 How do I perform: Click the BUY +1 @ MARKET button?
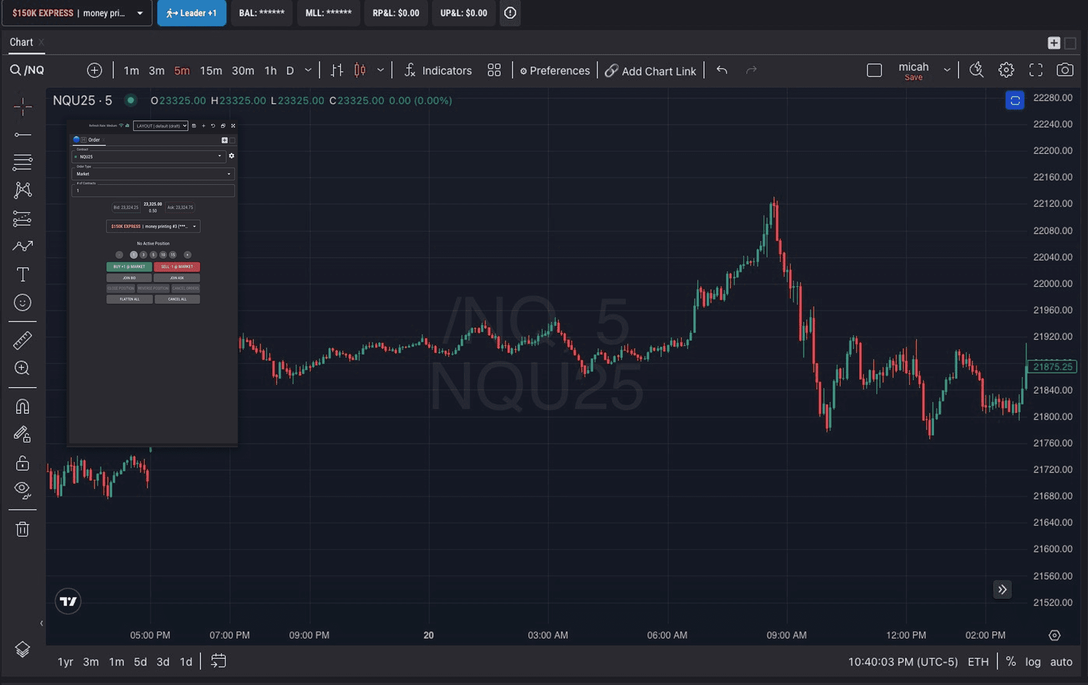pyautogui.click(x=129, y=267)
